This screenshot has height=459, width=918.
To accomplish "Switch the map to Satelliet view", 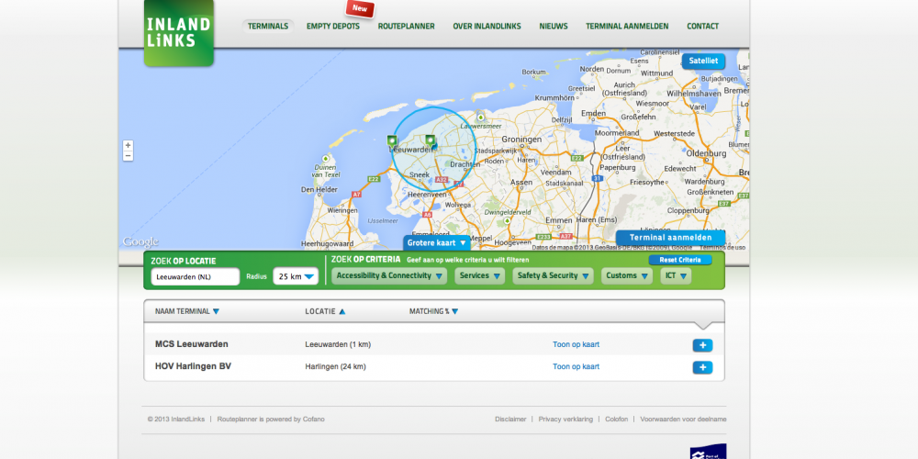I will point(702,62).
